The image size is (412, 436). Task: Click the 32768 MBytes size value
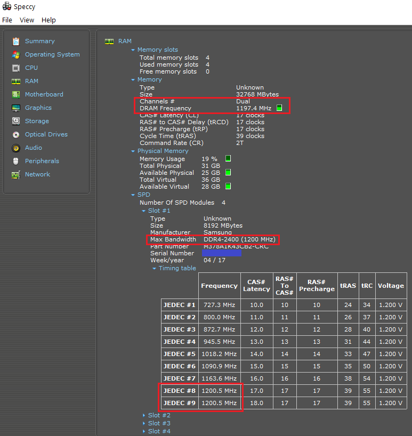(x=257, y=94)
